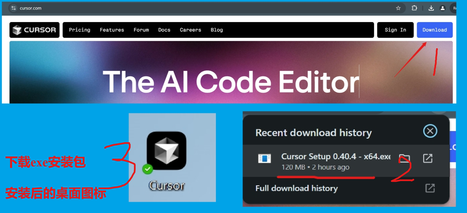Open browser downloads tray icon

(431, 8)
